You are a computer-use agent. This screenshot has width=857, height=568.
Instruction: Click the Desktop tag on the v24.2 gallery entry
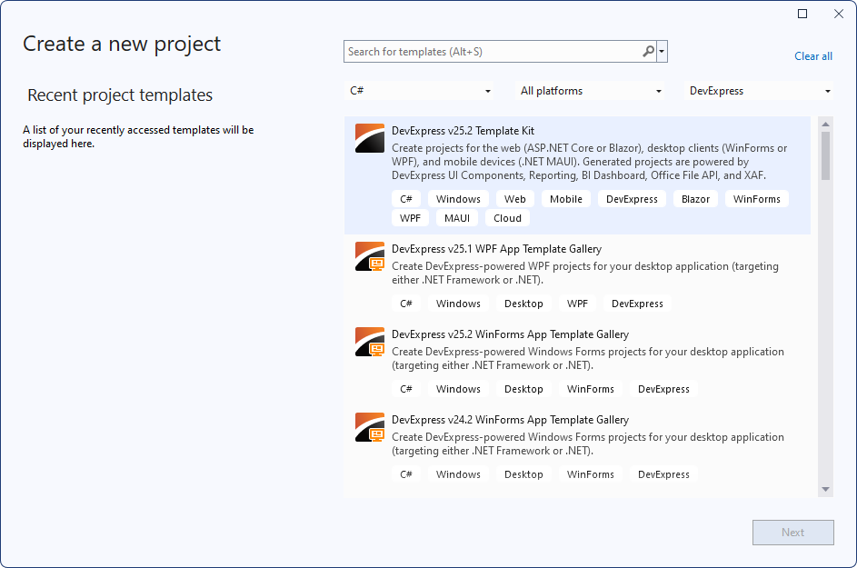pos(523,473)
